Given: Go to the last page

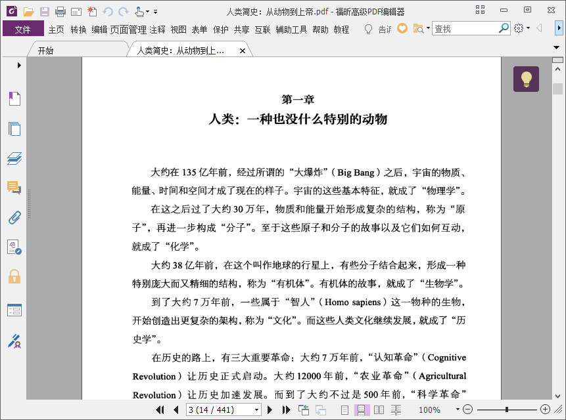Looking at the screenshot, I should click(x=286, y=409).
